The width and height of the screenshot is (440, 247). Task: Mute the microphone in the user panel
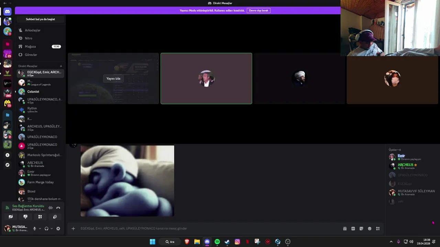click(x=34, y=229)
